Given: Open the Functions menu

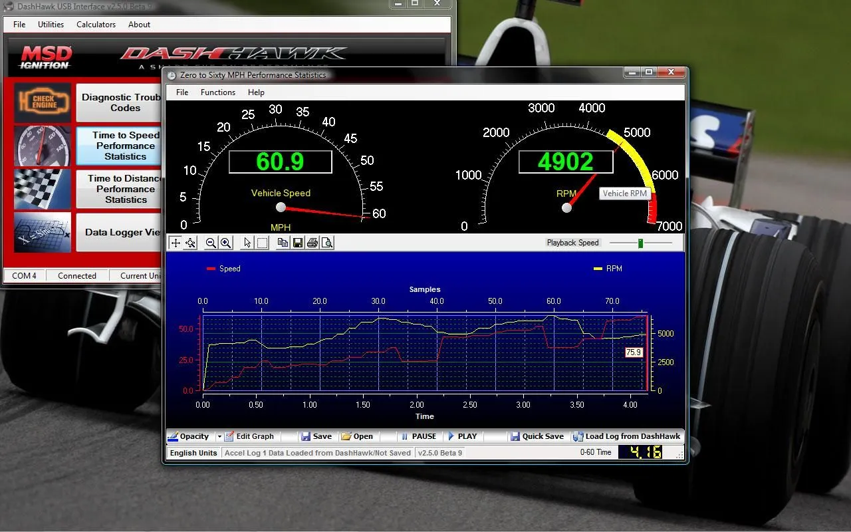Looking at the screenshot, I should pyautogui.click(x=218, y=92).
